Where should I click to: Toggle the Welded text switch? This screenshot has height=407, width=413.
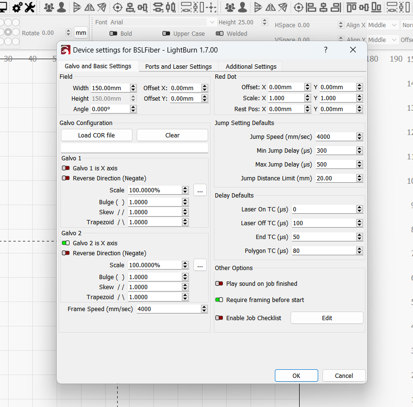(220, 33)
